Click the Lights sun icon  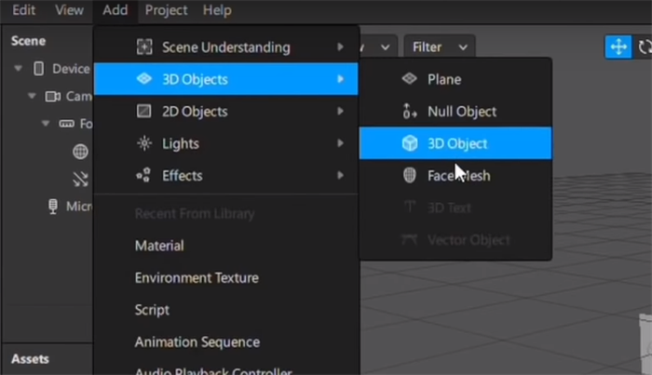point(143,143)
